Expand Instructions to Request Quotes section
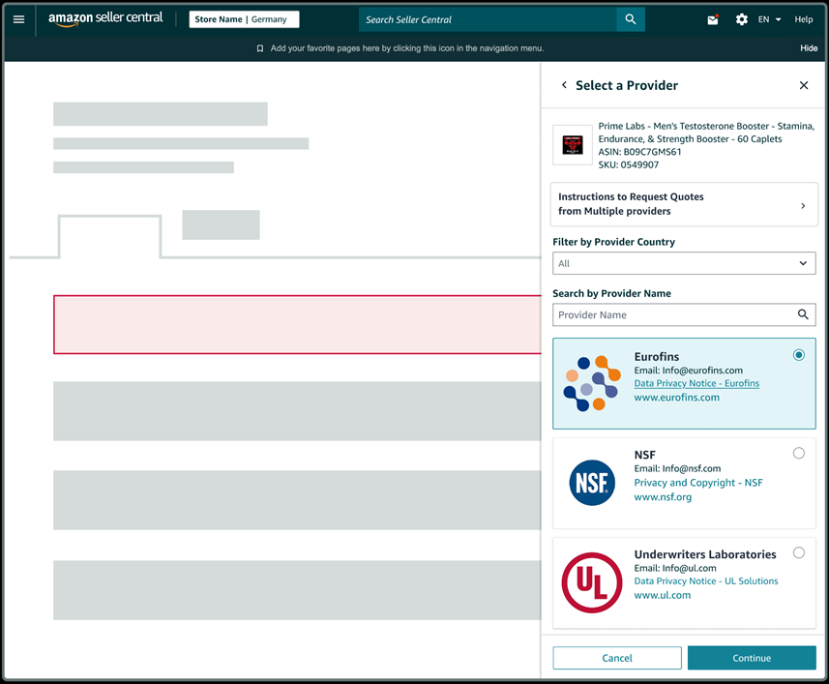The height and width of the screenshot is (684, 829). pyautogui.click(x=684, y=204)
